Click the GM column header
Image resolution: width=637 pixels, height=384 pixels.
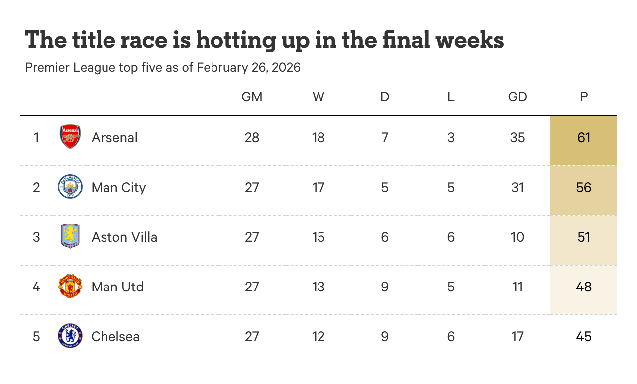[252, 96]
